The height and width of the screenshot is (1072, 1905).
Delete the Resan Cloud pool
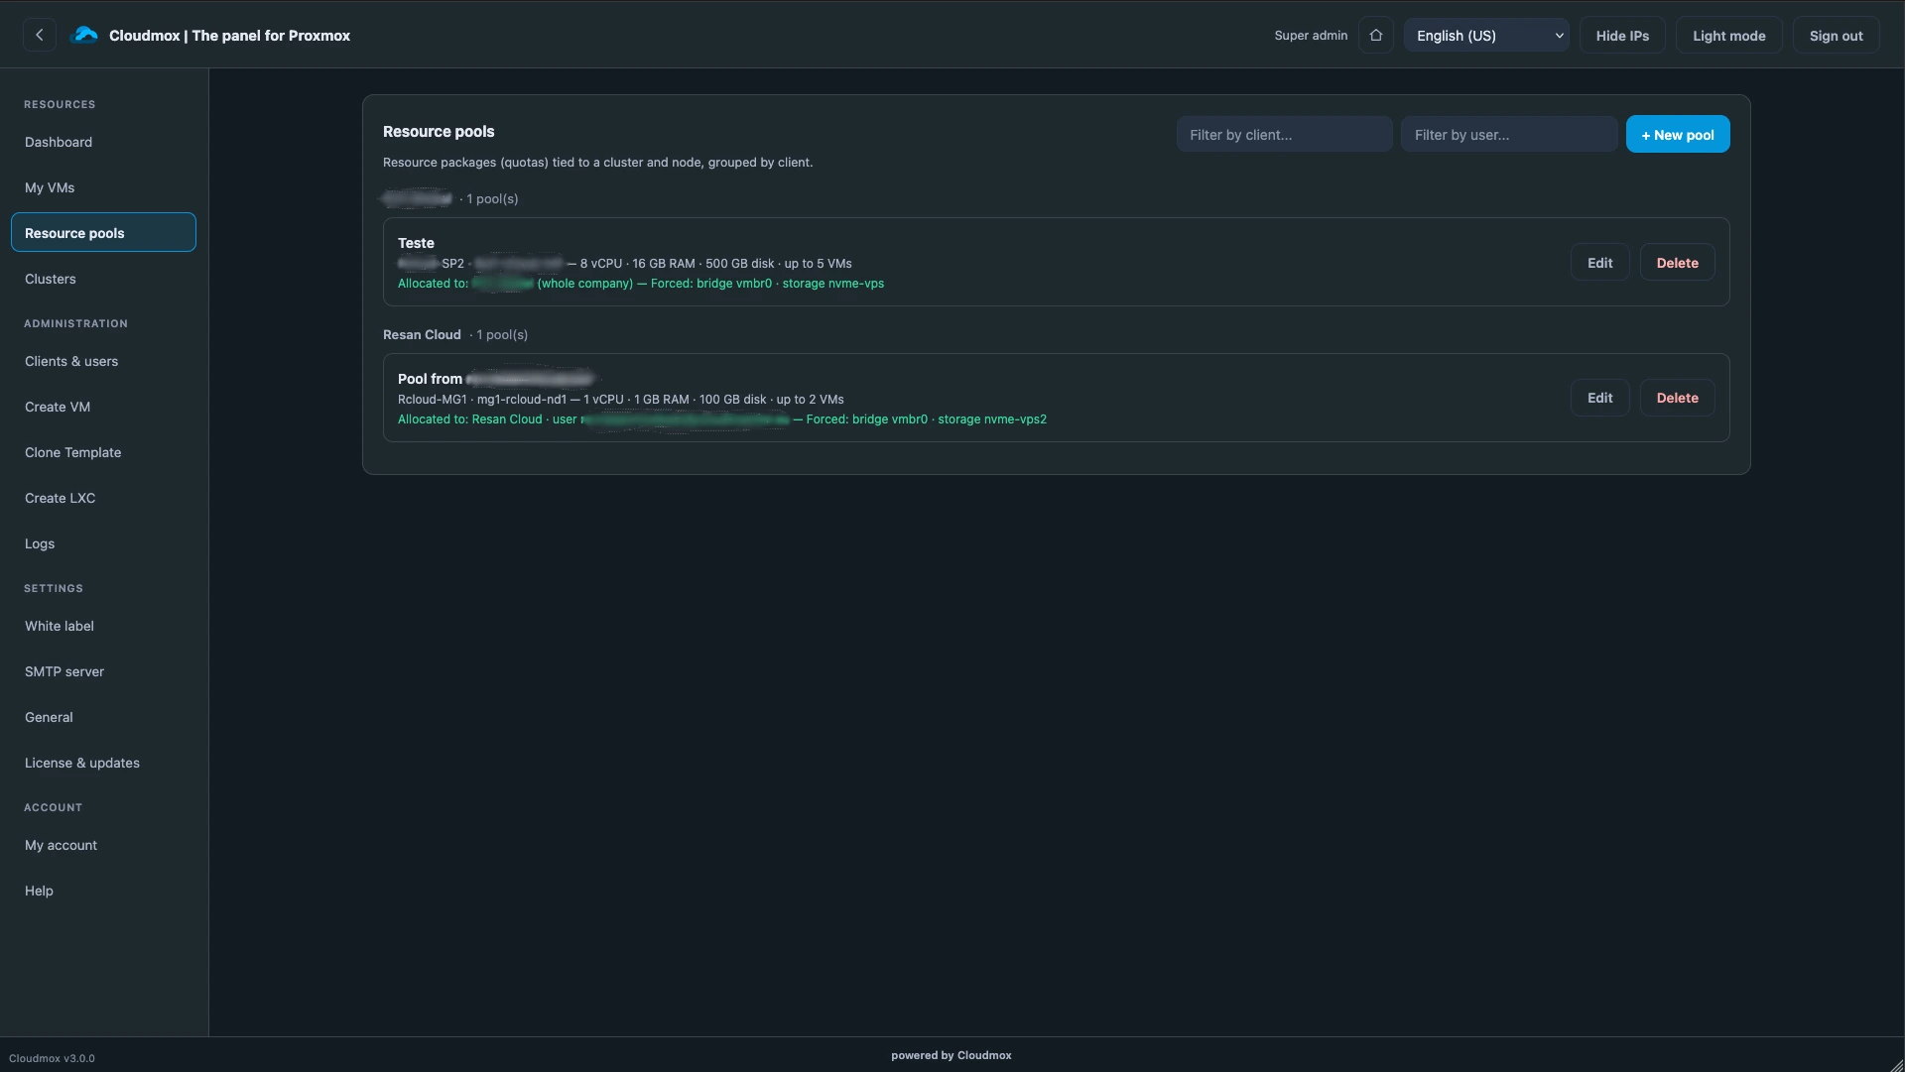(x=1677, y=397)
